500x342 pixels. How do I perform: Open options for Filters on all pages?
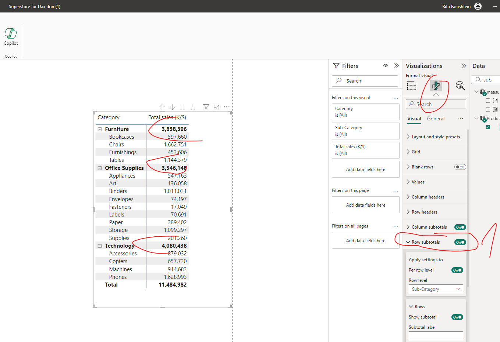click(396, 226)
